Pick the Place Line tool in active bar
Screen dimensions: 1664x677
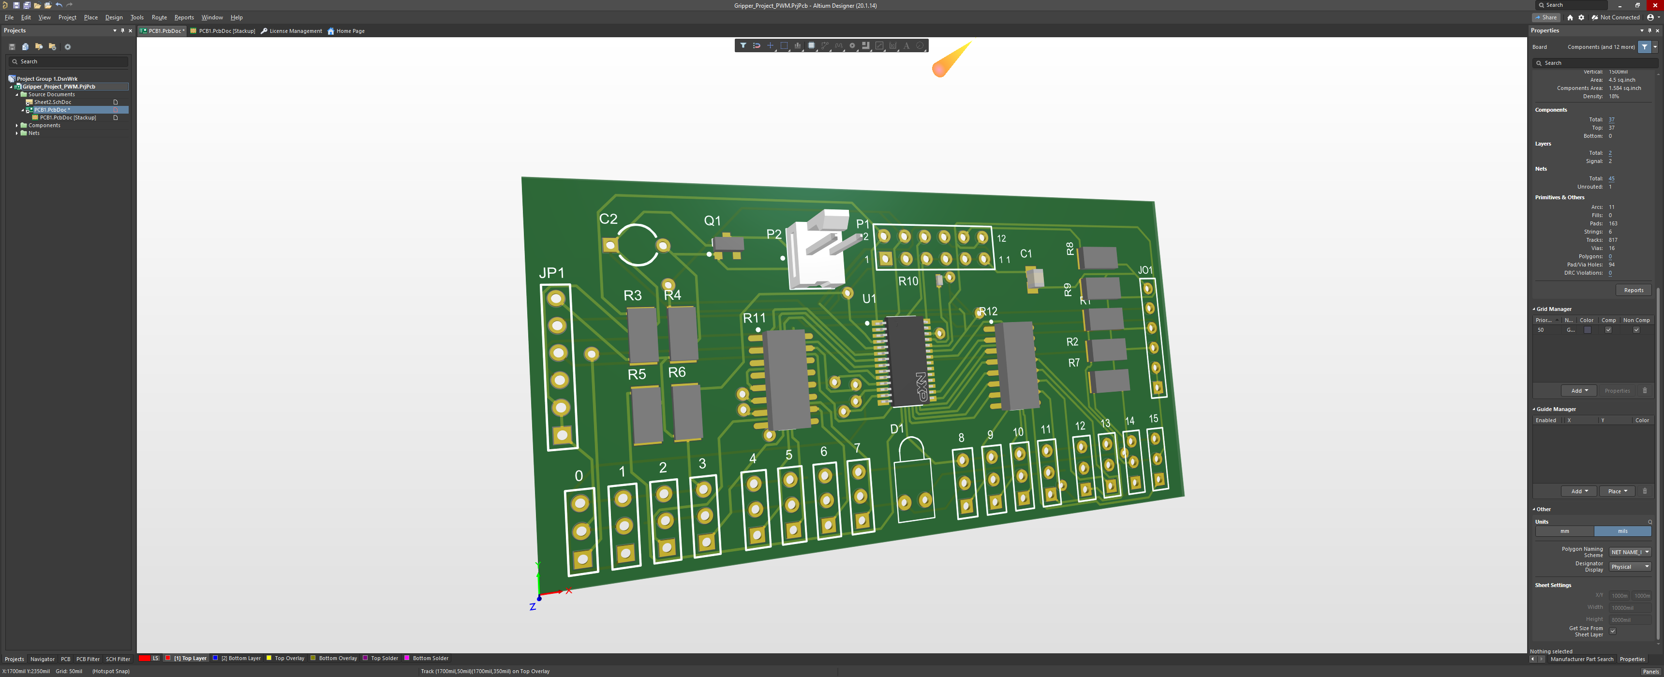pyautogui.click(x=879, y=45)
